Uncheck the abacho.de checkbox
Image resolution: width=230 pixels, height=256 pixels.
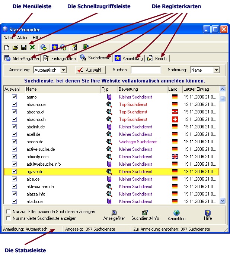pos(14,104)
